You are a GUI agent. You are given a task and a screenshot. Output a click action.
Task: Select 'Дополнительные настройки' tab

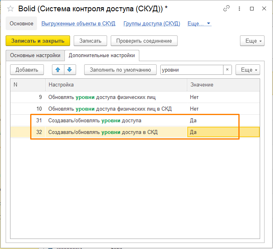click(x=102, y=55)
